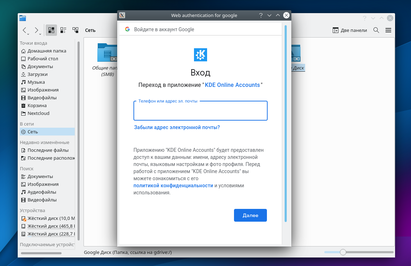
Task: Switch Dolphin to icons view mode
Action: pyautogui.click(x=51, y=30)
